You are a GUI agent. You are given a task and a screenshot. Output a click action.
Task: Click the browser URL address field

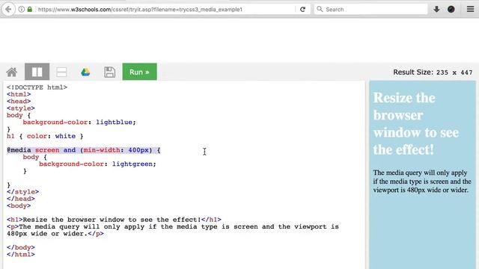coord(165,10)
